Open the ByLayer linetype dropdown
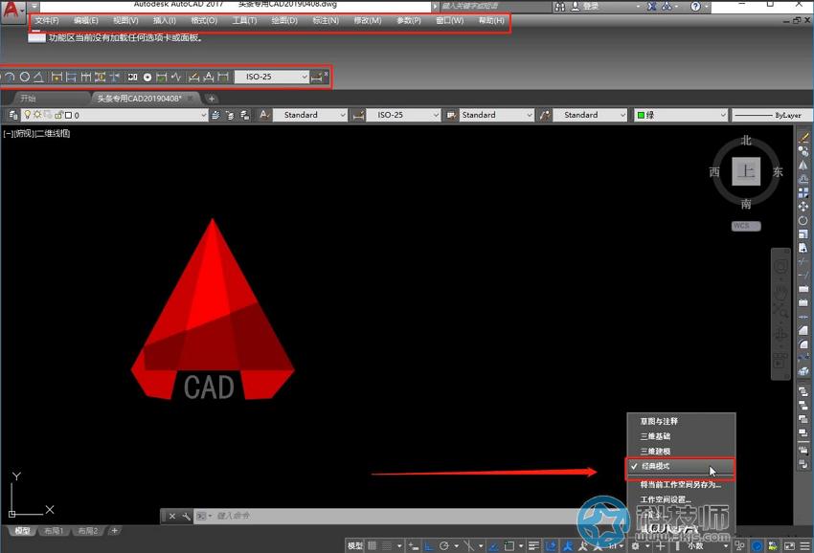 (x=772, y=115)
